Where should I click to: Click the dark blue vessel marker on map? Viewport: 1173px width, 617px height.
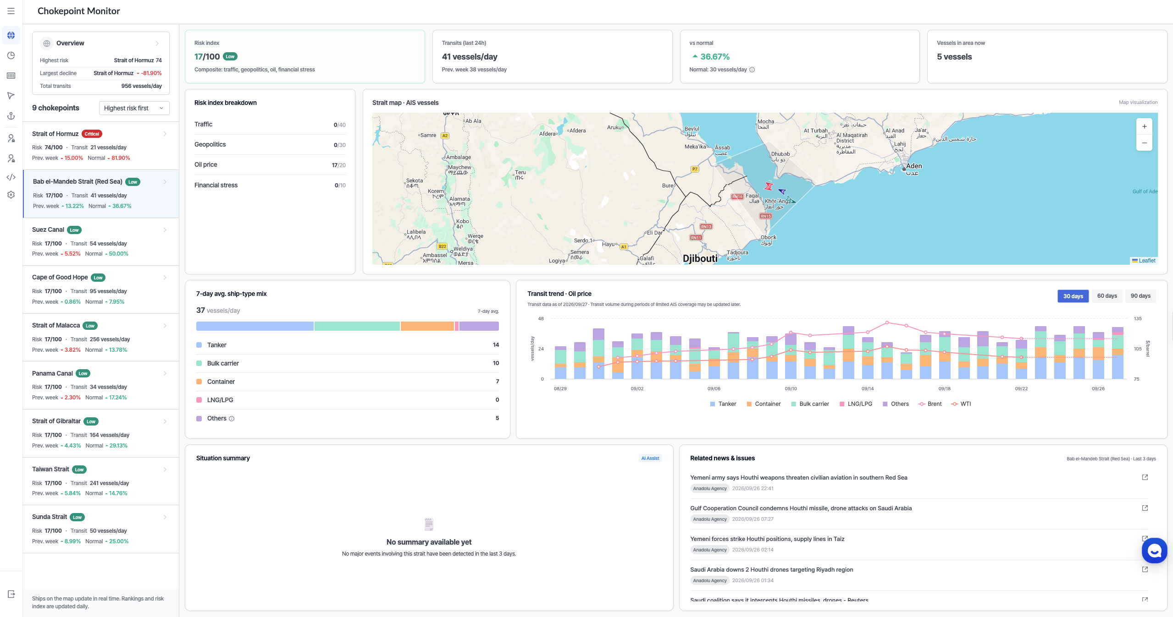point(782,191)
